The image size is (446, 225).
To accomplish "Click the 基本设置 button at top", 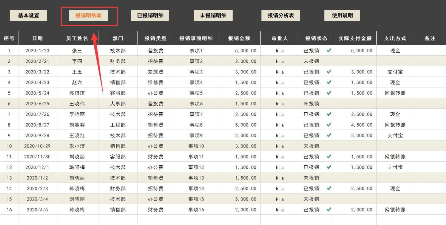I will (28, 15).
